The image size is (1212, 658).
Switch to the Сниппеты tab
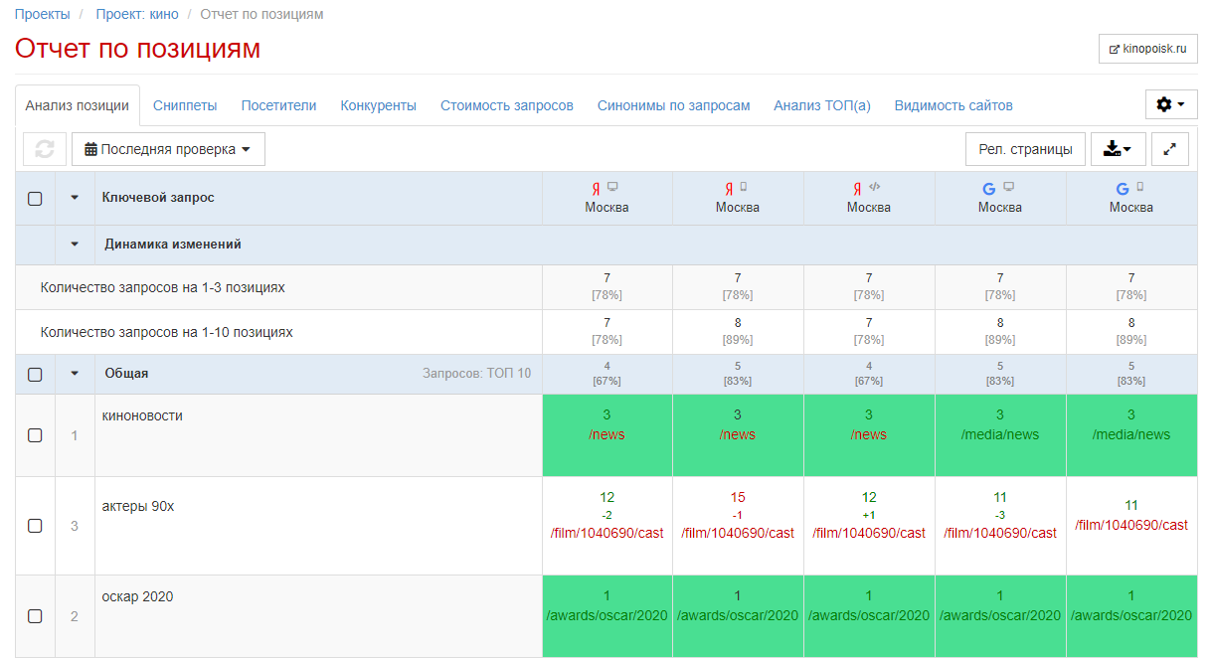185,105
